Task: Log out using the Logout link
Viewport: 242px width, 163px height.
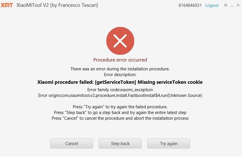Action: pos(212,5)
